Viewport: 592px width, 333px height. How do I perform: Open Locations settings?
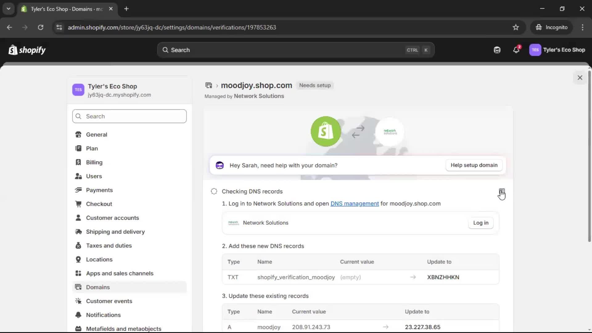pyautogui.click(x=99, y=259)
